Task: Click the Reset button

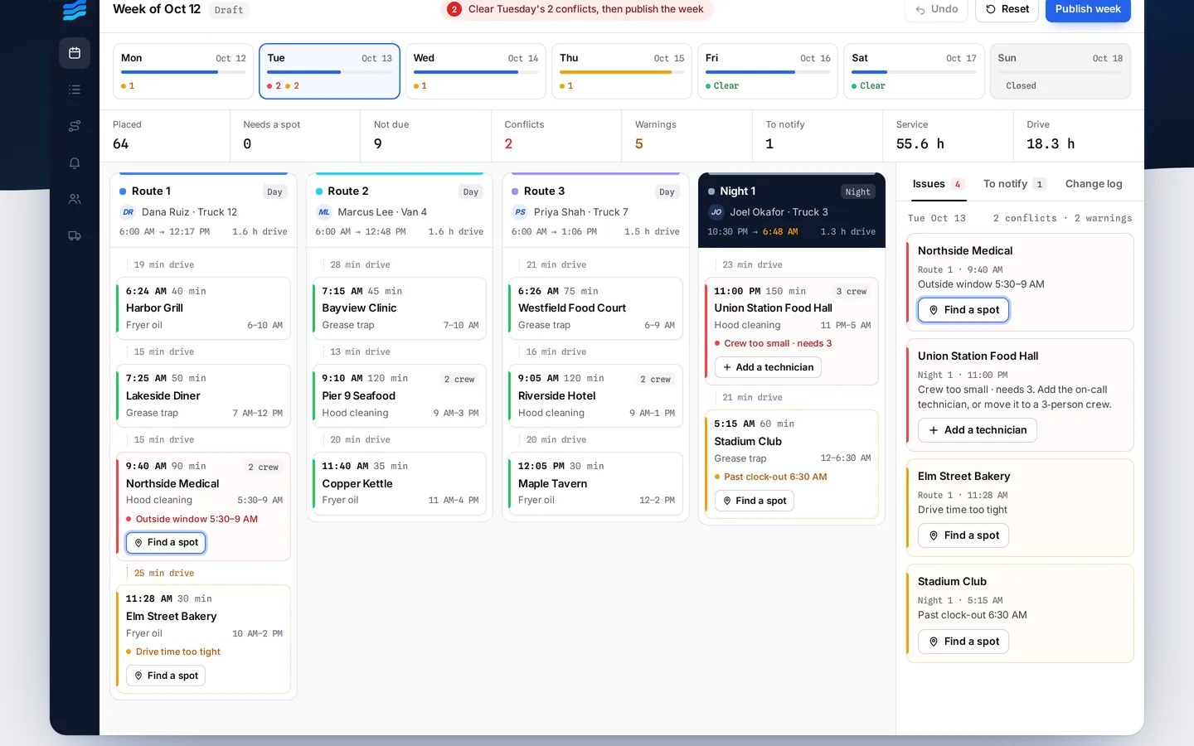Action: pyautogui.click(x=1007, y=9)
